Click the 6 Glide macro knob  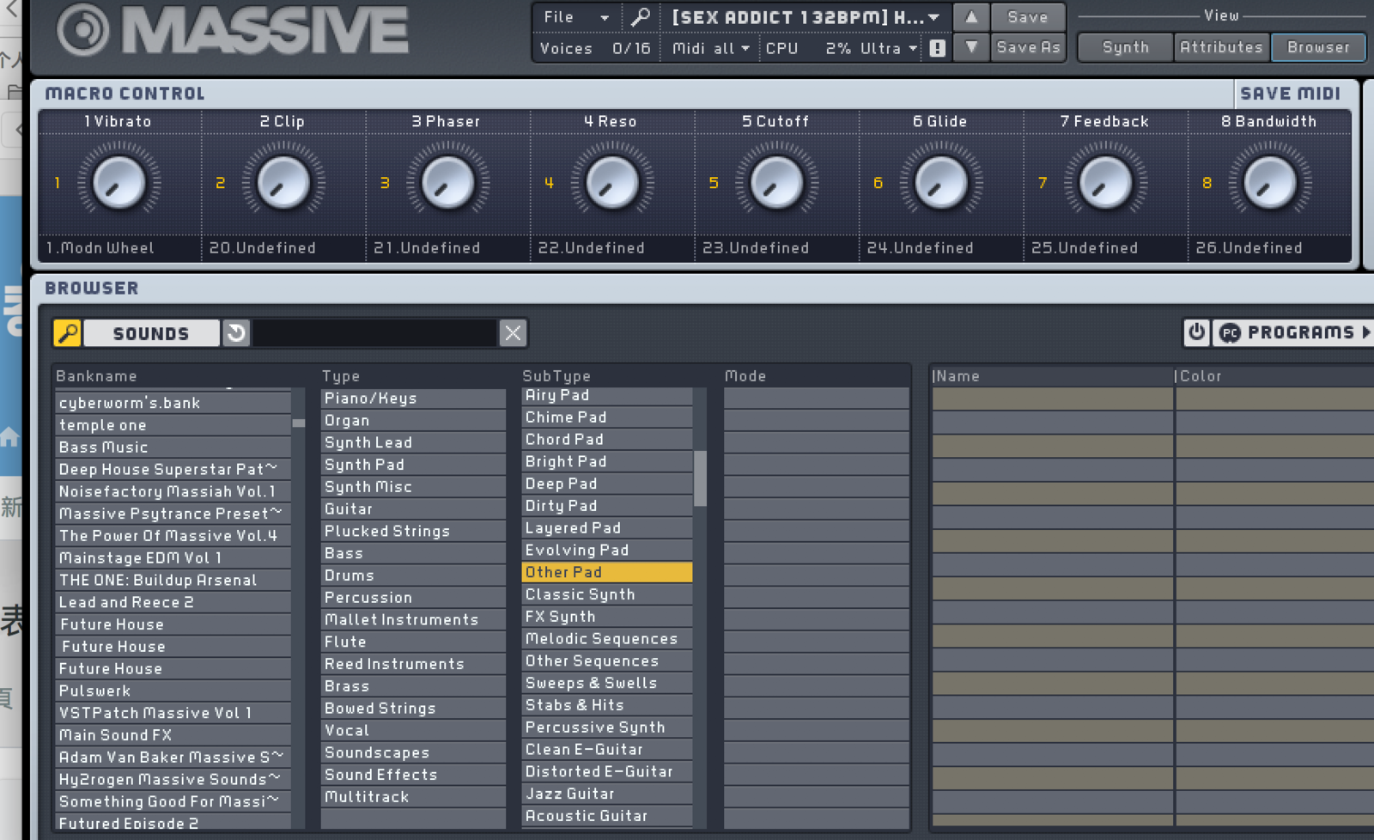941,183
